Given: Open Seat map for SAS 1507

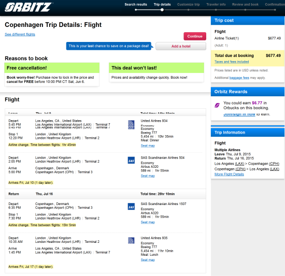Looking at the screenshot, I should click(148, 222).
